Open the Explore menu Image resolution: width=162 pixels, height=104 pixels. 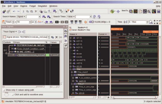click(24, 6)
